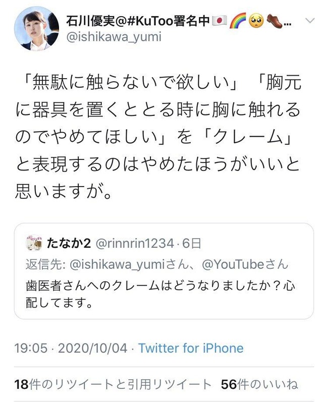Open the quoted tweet's 6日 timestamp
328x402 pixels.
(191, 243)
